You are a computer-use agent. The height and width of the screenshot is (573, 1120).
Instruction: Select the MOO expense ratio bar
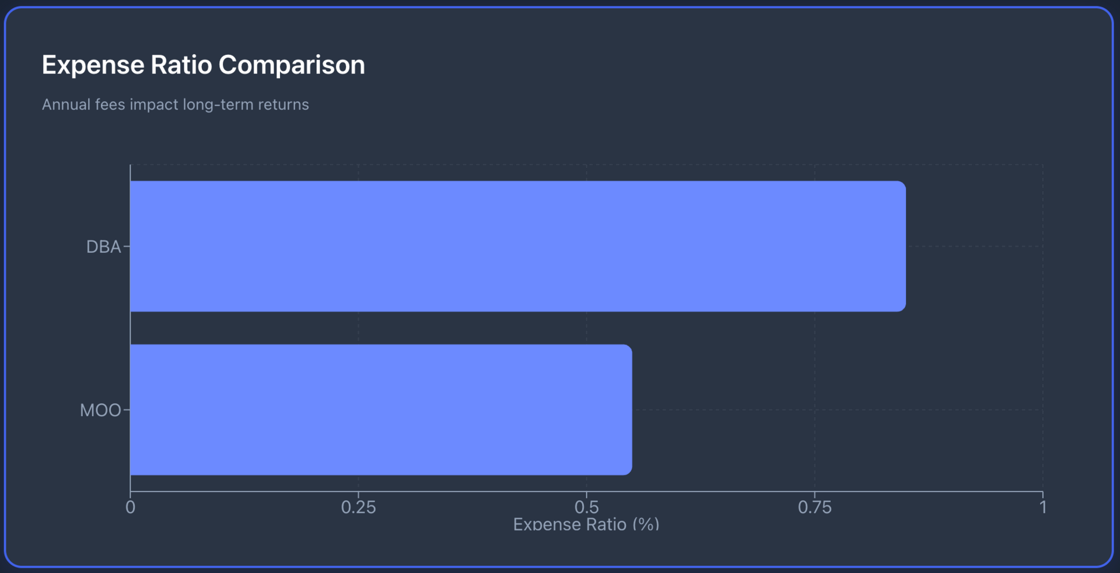click(380, 409)
